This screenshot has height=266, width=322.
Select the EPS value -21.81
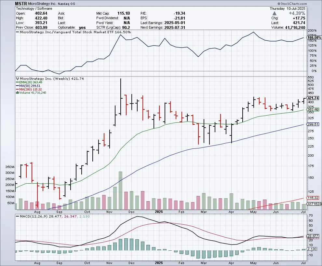point(180,18)
